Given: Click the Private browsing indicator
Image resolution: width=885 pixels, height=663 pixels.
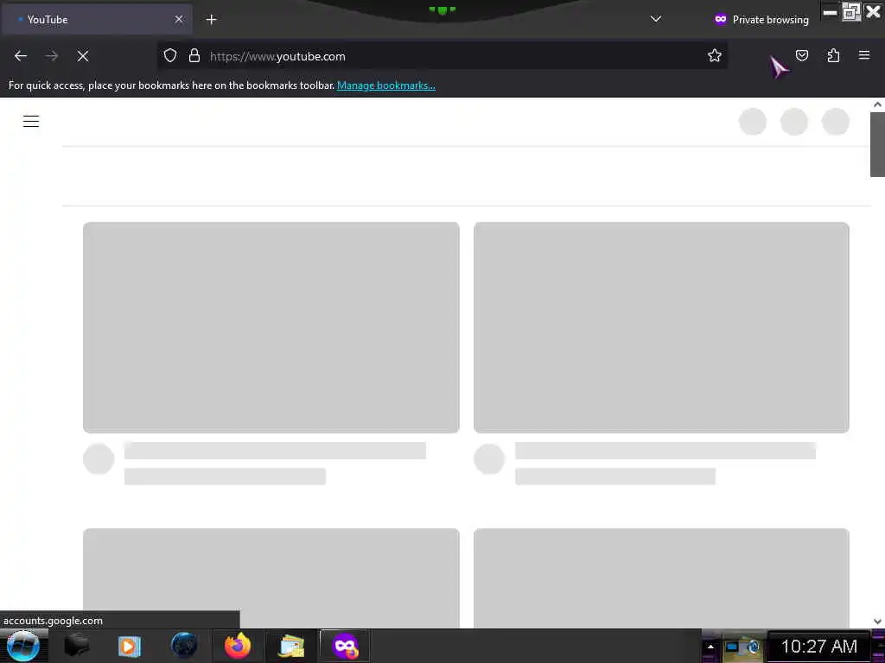Looking at the screenshot, I should click(761, 20).
